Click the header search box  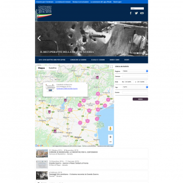point(137,8)
